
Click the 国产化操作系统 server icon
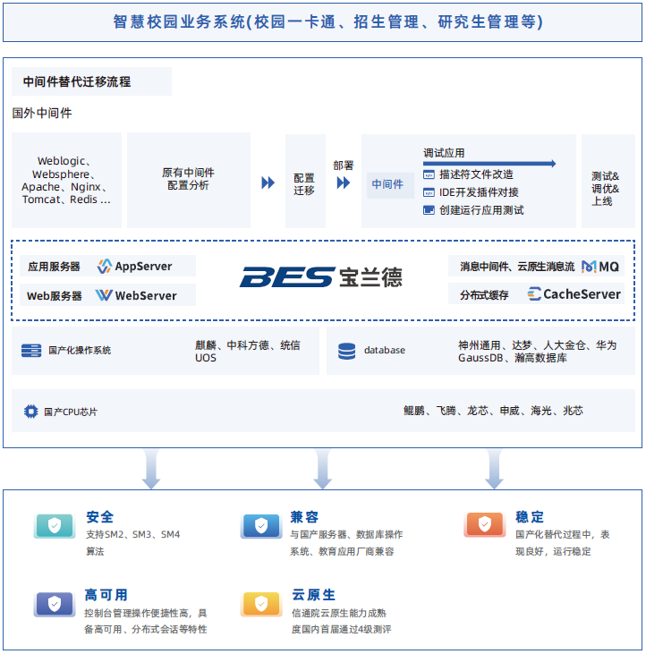click(x=31, y=351)
